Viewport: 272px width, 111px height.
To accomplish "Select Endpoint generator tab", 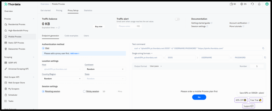I will (x=50, y=36).
